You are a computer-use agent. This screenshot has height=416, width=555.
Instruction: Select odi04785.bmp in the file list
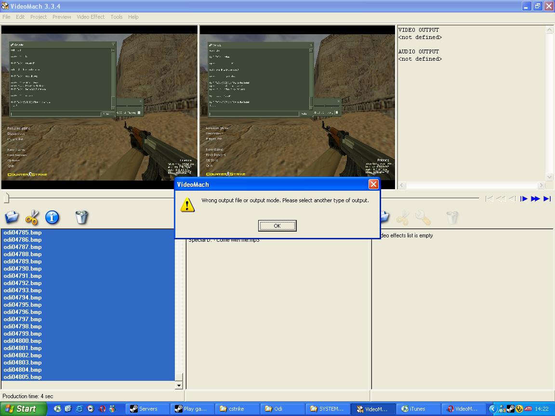click(88, 233)
